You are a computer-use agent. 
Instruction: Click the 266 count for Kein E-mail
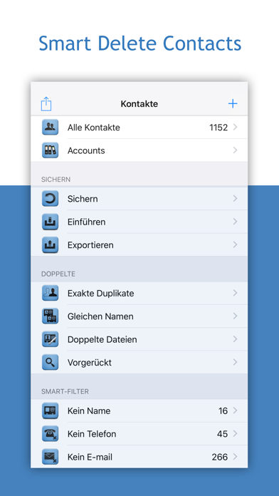(220, 457)
